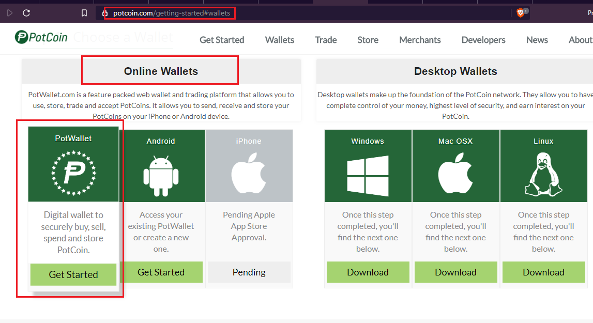This screenshot has width=593, height=323.
Task: Download the Linux desktop wallet
Action: [543, 272]
